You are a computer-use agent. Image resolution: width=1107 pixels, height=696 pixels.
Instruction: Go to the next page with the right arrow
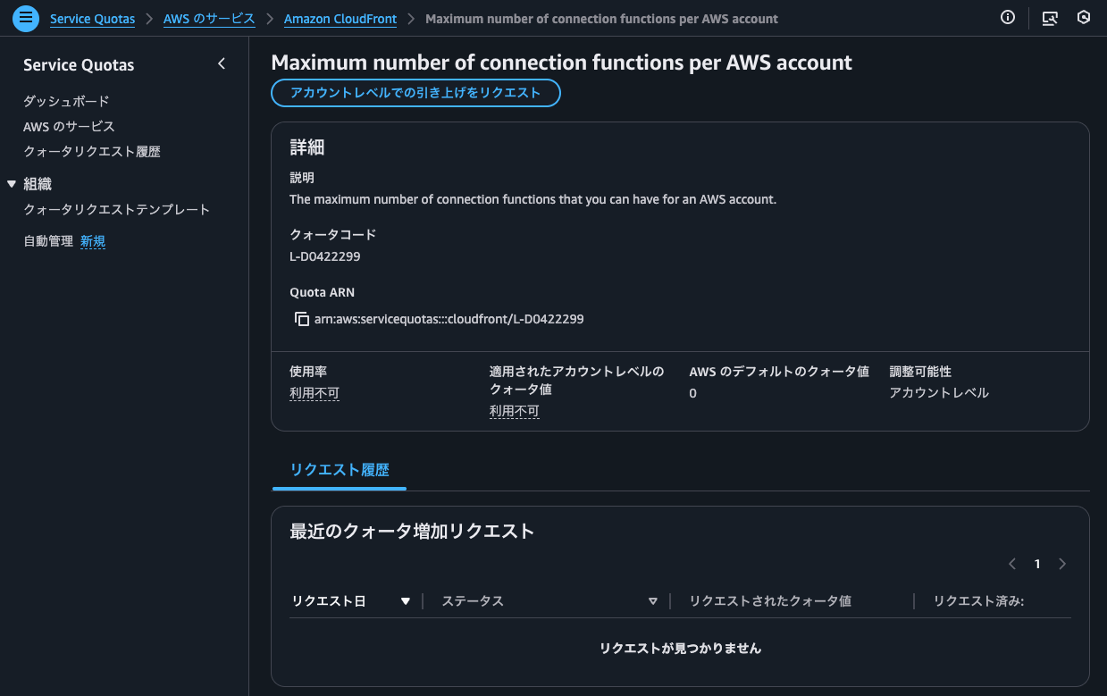(x=1062, y=564)
